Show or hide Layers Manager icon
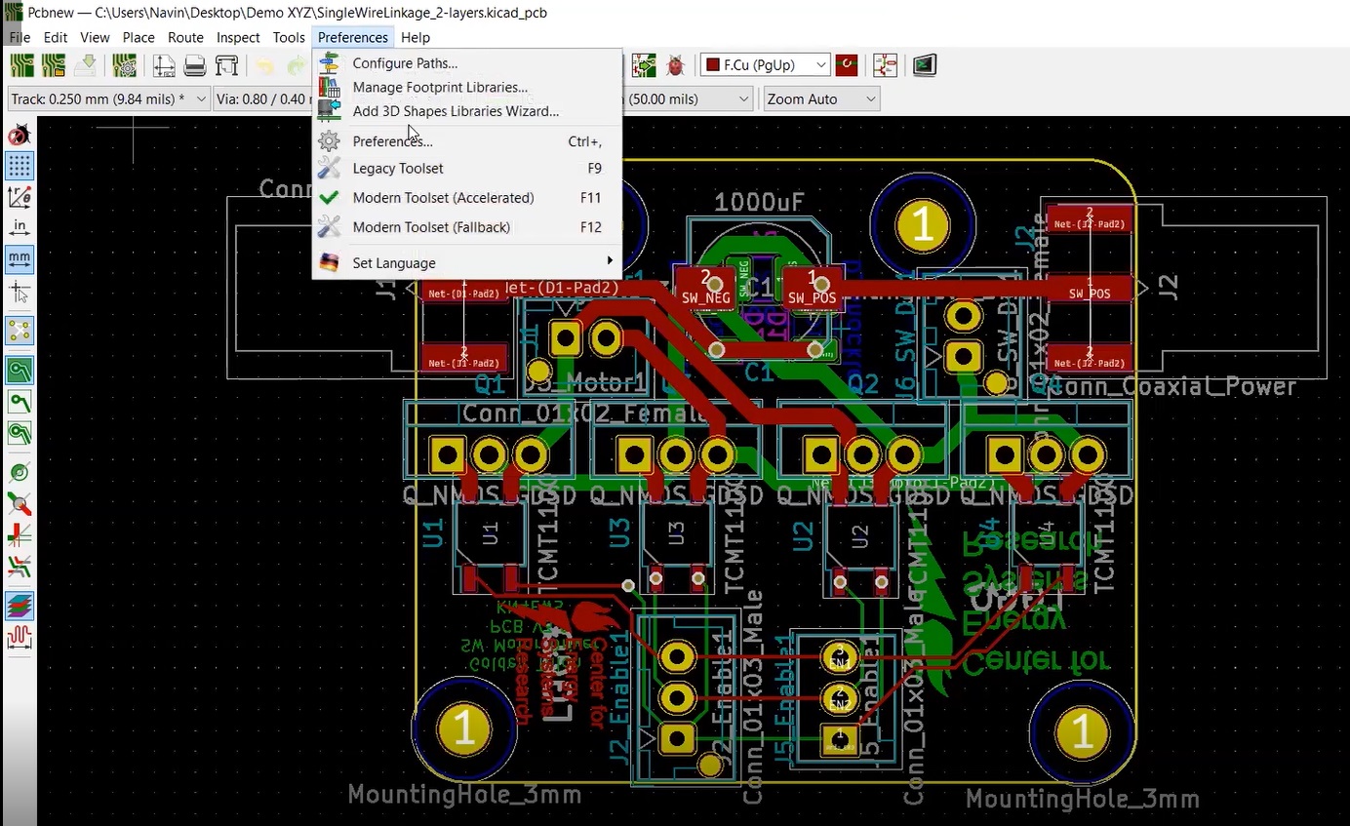This screenshot has width=1350, height=826. click(x=20, y=606)
